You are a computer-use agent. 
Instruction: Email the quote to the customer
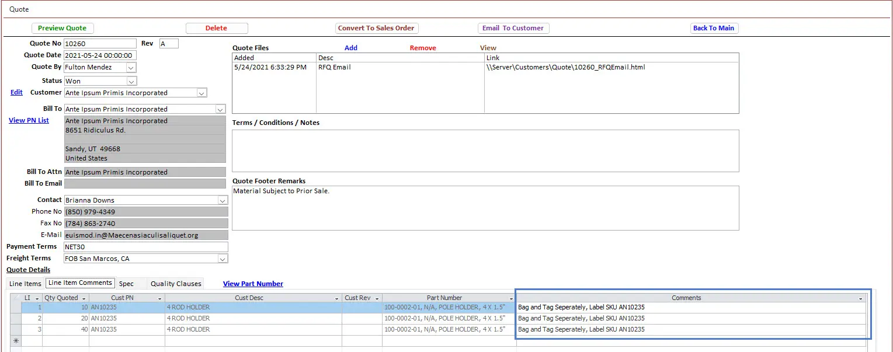[513, 28]
